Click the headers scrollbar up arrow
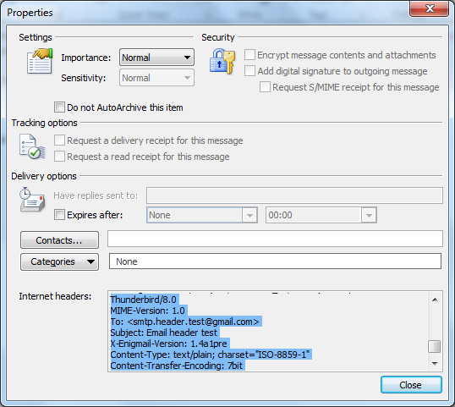The image size is (455, 407). (435, 300)
